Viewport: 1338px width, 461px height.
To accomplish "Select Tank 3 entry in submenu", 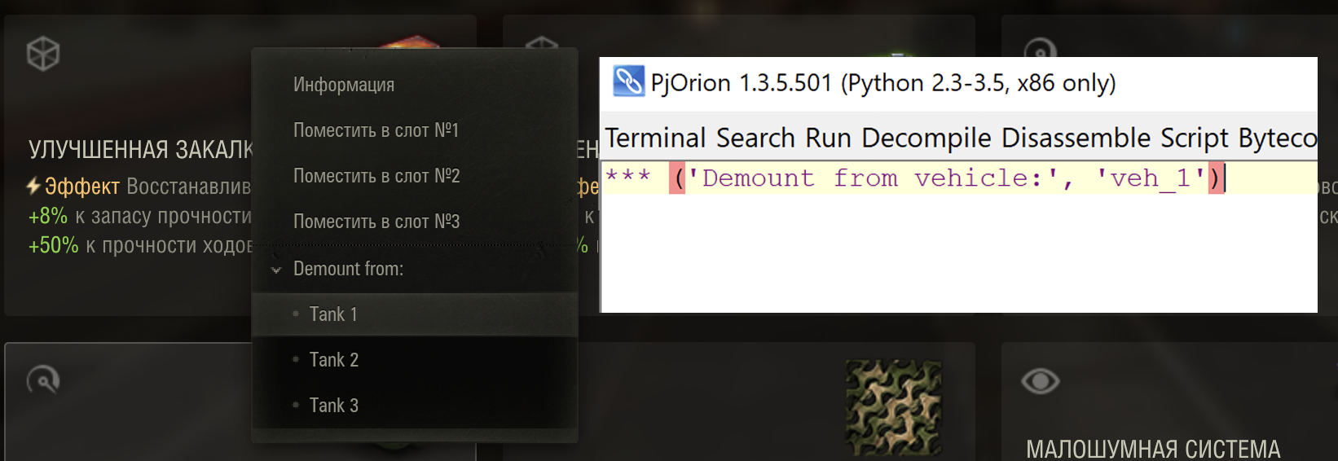I will click(x=415, y=406).
